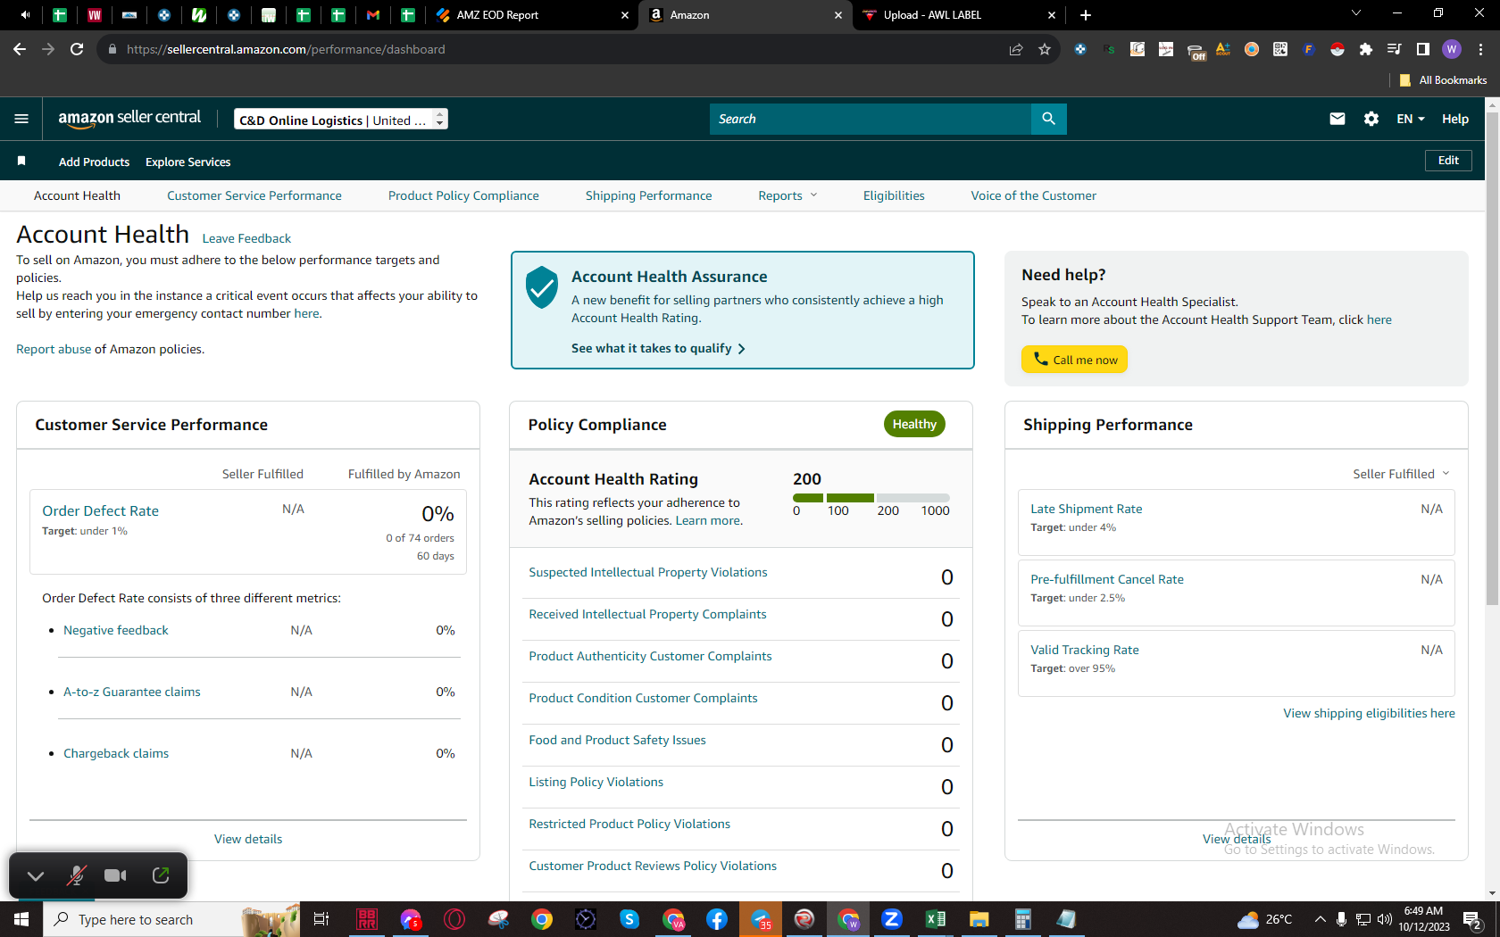The image size is (1500, 937).
Task: Expand See what it takes to qualify
Action: coord(658,348)
